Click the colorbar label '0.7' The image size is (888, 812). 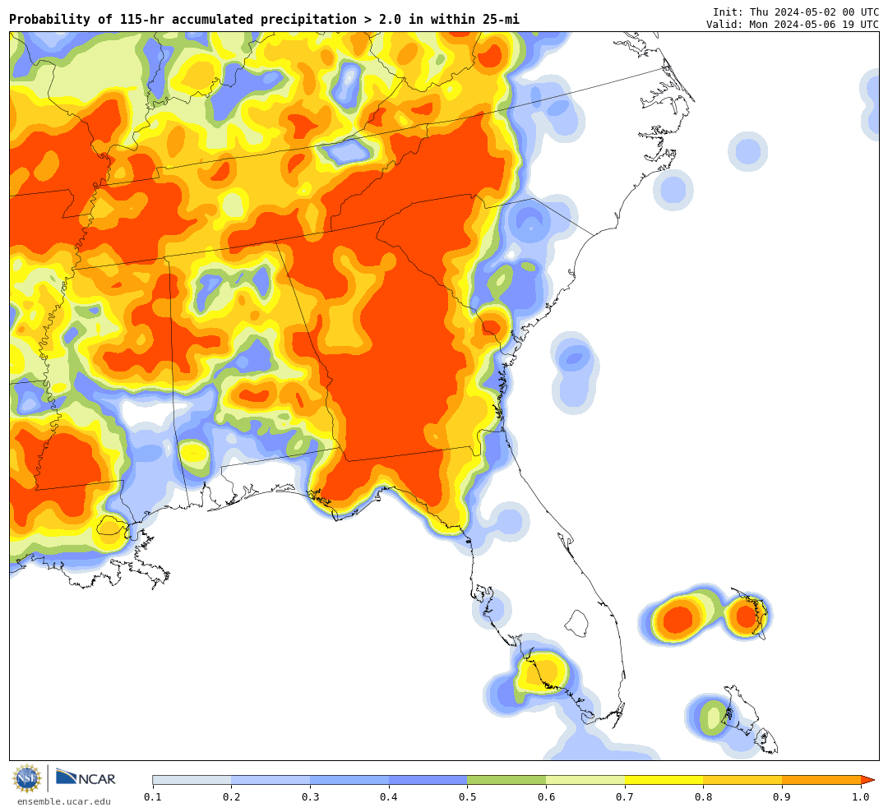[625, 796]
